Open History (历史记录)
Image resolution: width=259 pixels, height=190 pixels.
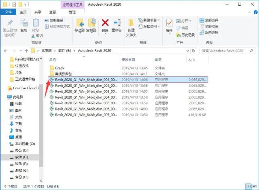pyautogui.click(x=186, y=35)
